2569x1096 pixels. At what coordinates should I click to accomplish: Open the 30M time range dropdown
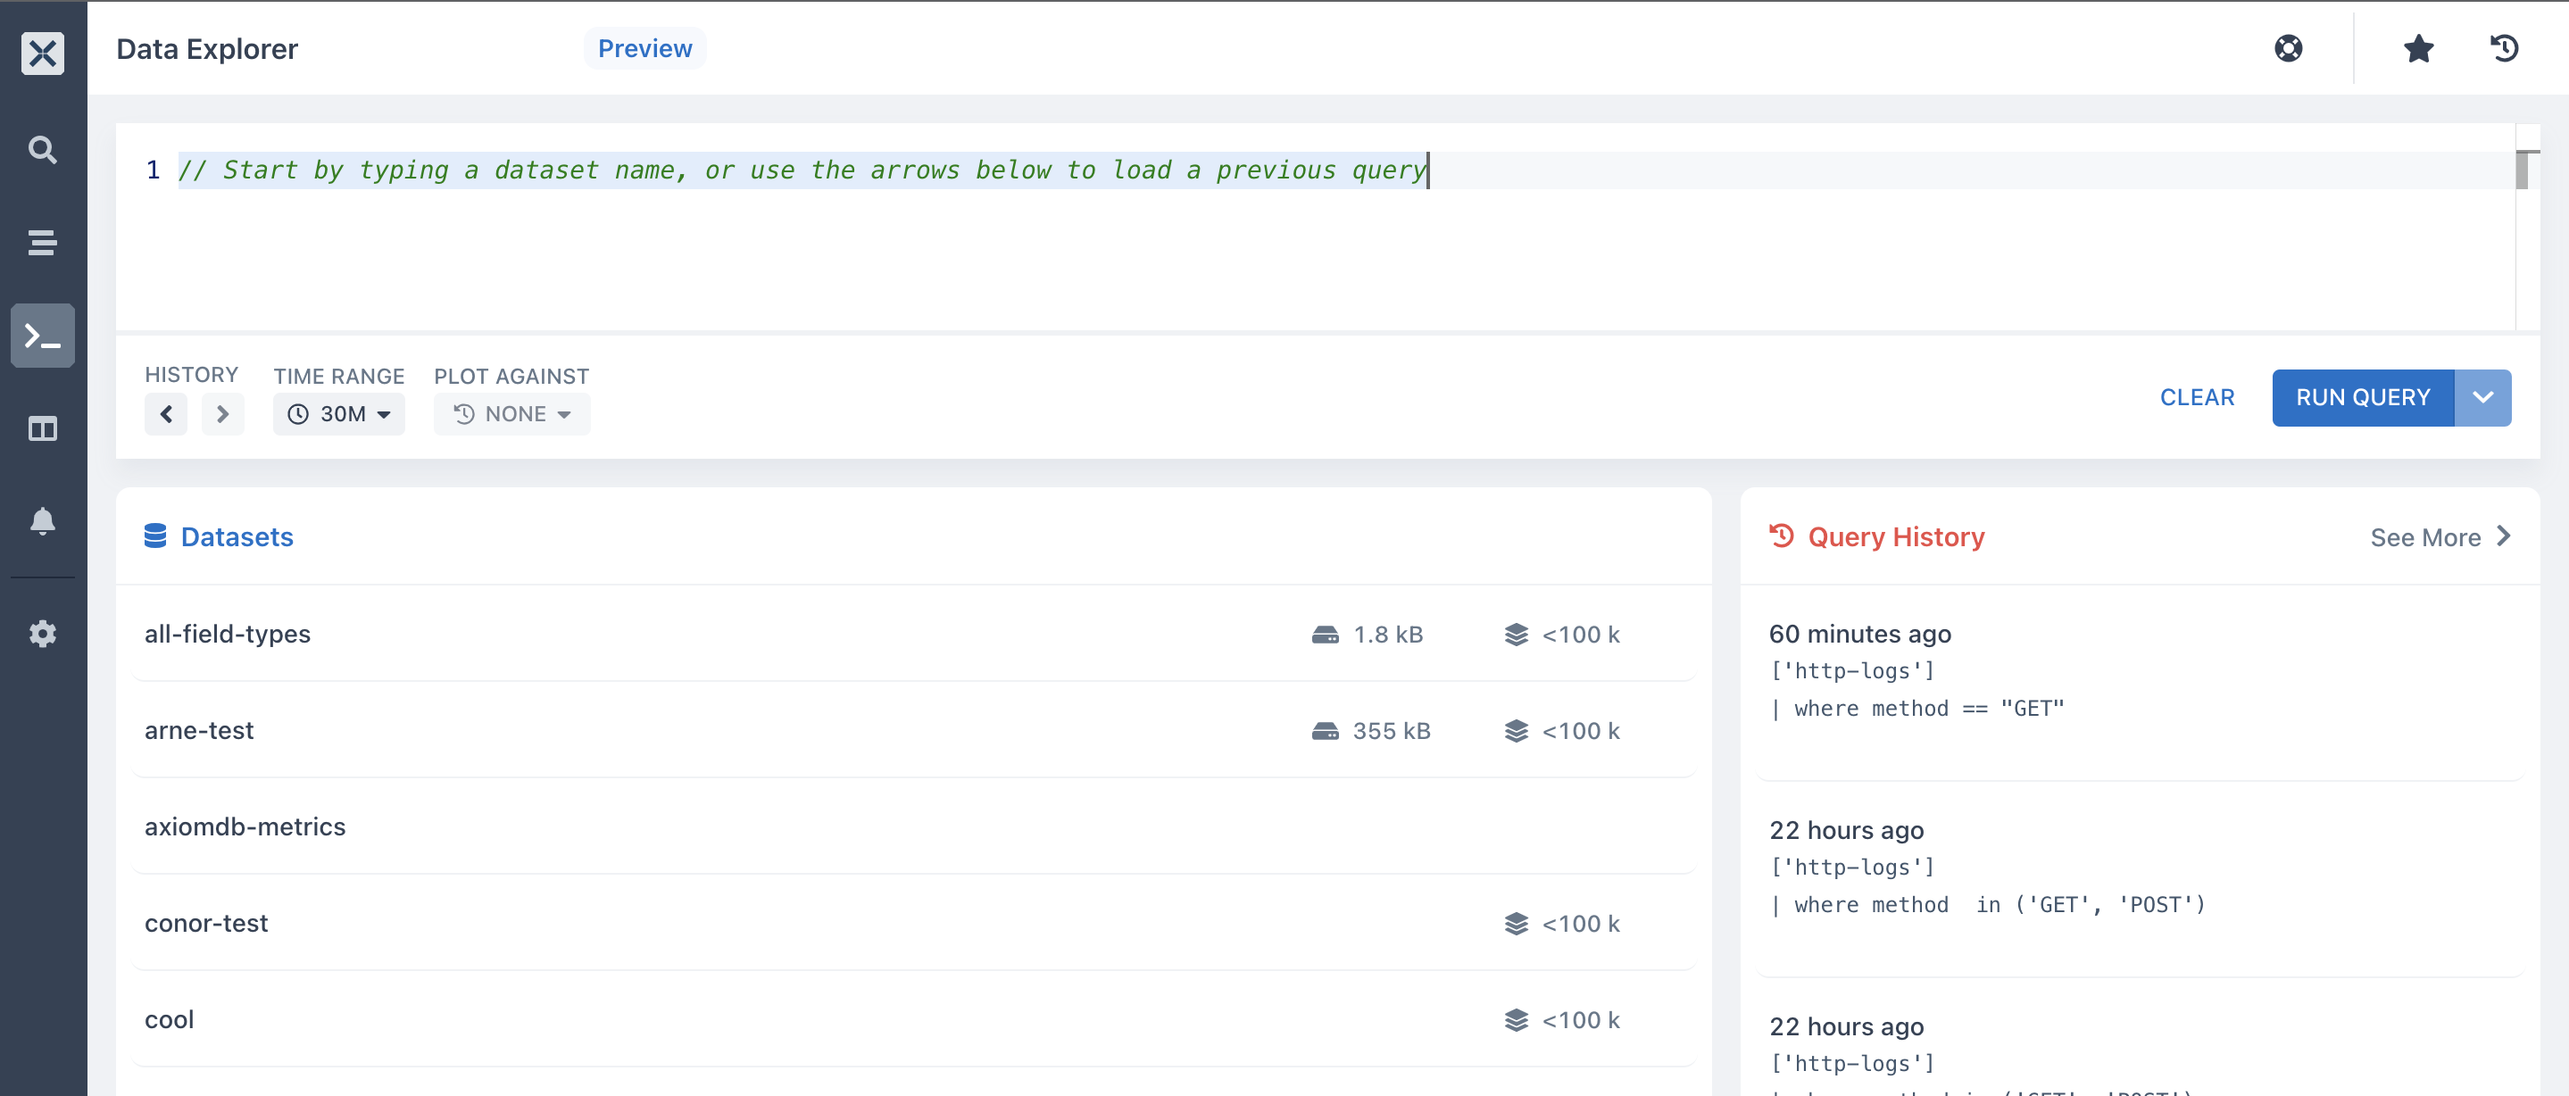pyautogui.click(x=339, y=414)
